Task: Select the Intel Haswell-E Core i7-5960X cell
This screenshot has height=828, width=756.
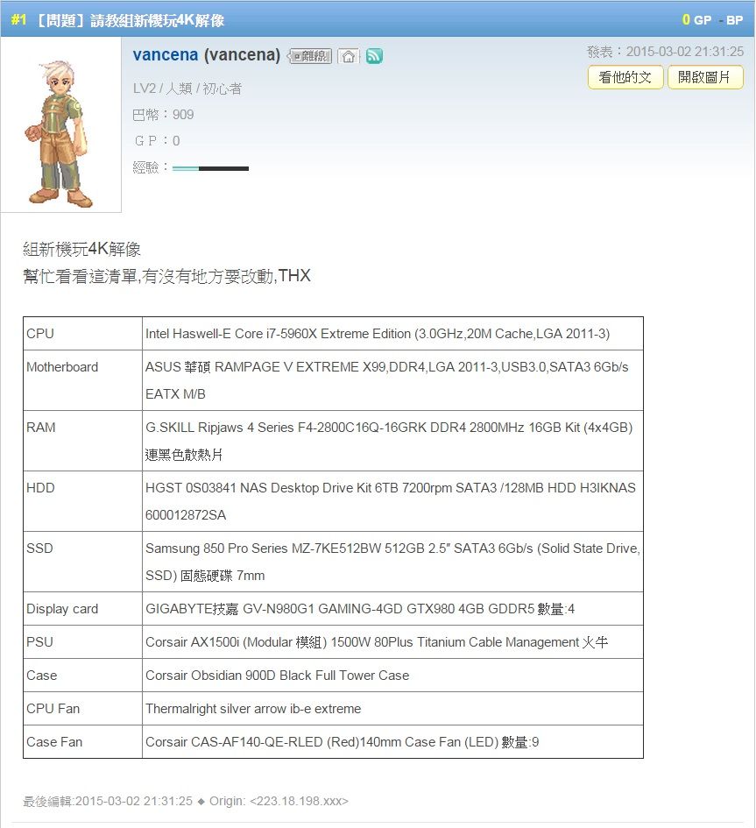Action: 392,333
